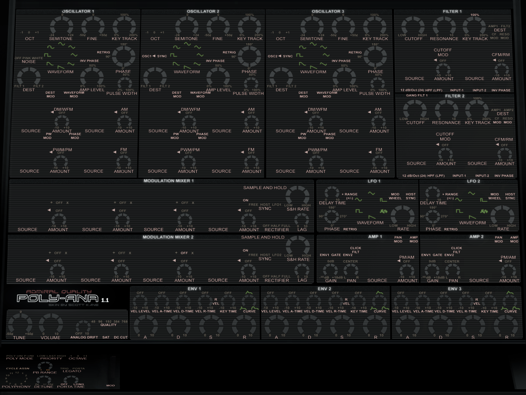Choose topmost waveform icon in Oscillator 1
The image size is (526, 395).
click(x=62, y=44)
